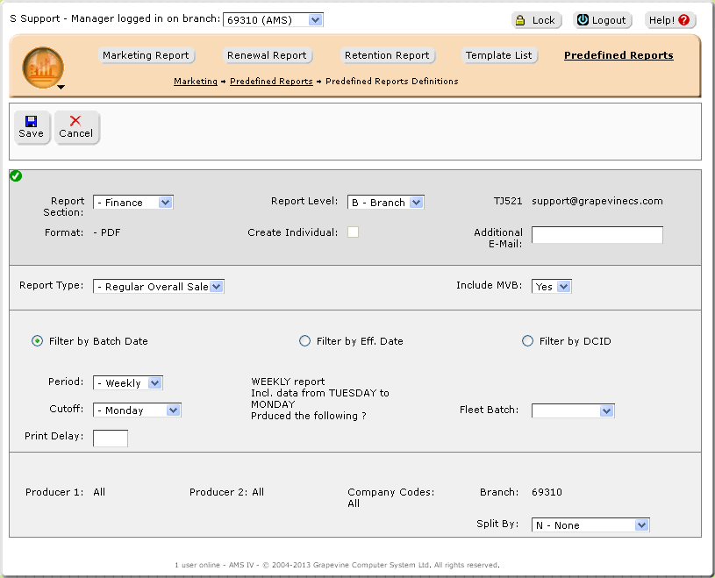Select Filter by Eff. Date option
This screenshot has width=715, height=578.
point(305,341)
